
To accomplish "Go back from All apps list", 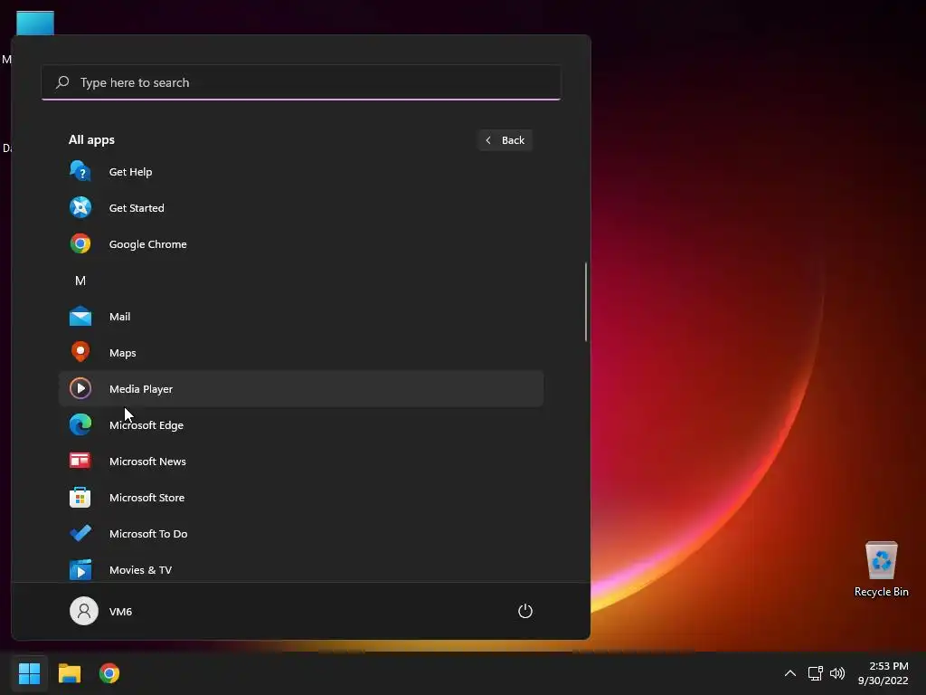I will (x=506, y=140).
